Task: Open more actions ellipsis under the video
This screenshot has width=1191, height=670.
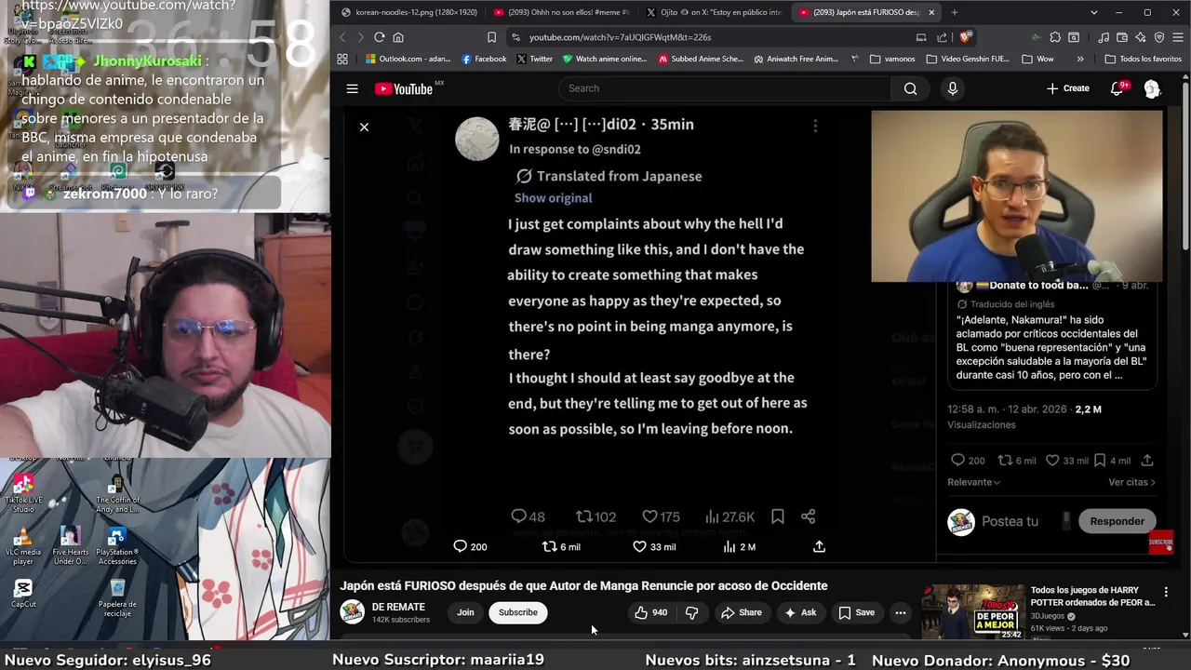Action: [x=900, y=612]
